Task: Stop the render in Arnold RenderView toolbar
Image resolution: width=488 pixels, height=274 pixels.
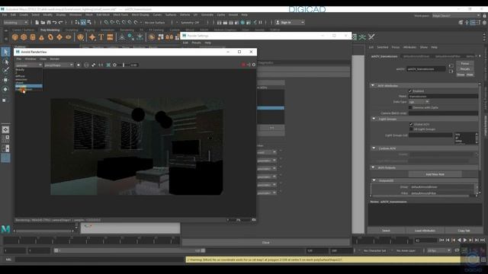Action: click(79, 65)
